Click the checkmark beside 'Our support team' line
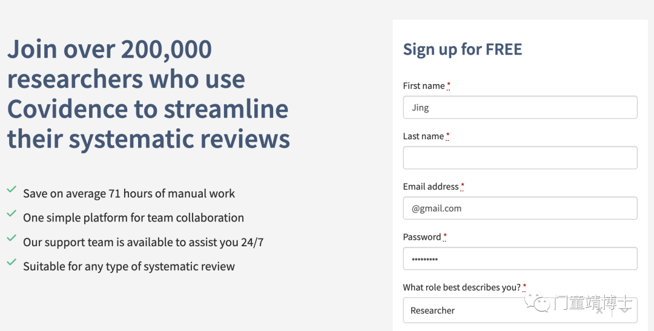 click(x=12, y=238)
